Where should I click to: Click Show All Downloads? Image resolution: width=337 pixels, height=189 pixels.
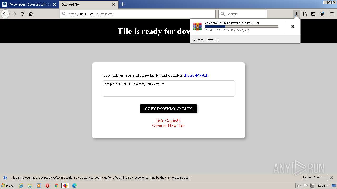coord(206,39)
